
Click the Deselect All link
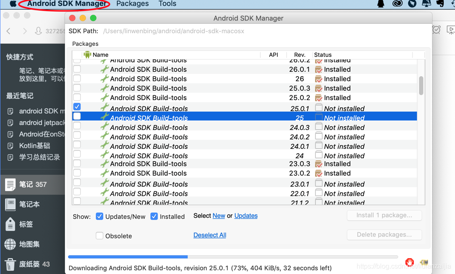(210, 235)
